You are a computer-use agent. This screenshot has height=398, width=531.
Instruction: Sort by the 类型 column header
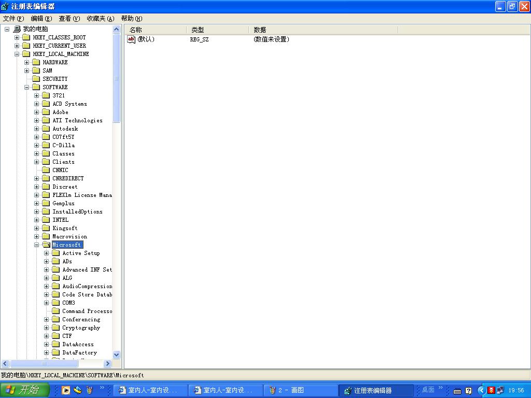point(217,30)
